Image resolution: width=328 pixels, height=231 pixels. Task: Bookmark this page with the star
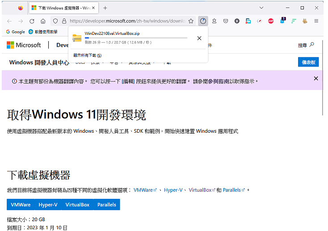coord(191,21)
